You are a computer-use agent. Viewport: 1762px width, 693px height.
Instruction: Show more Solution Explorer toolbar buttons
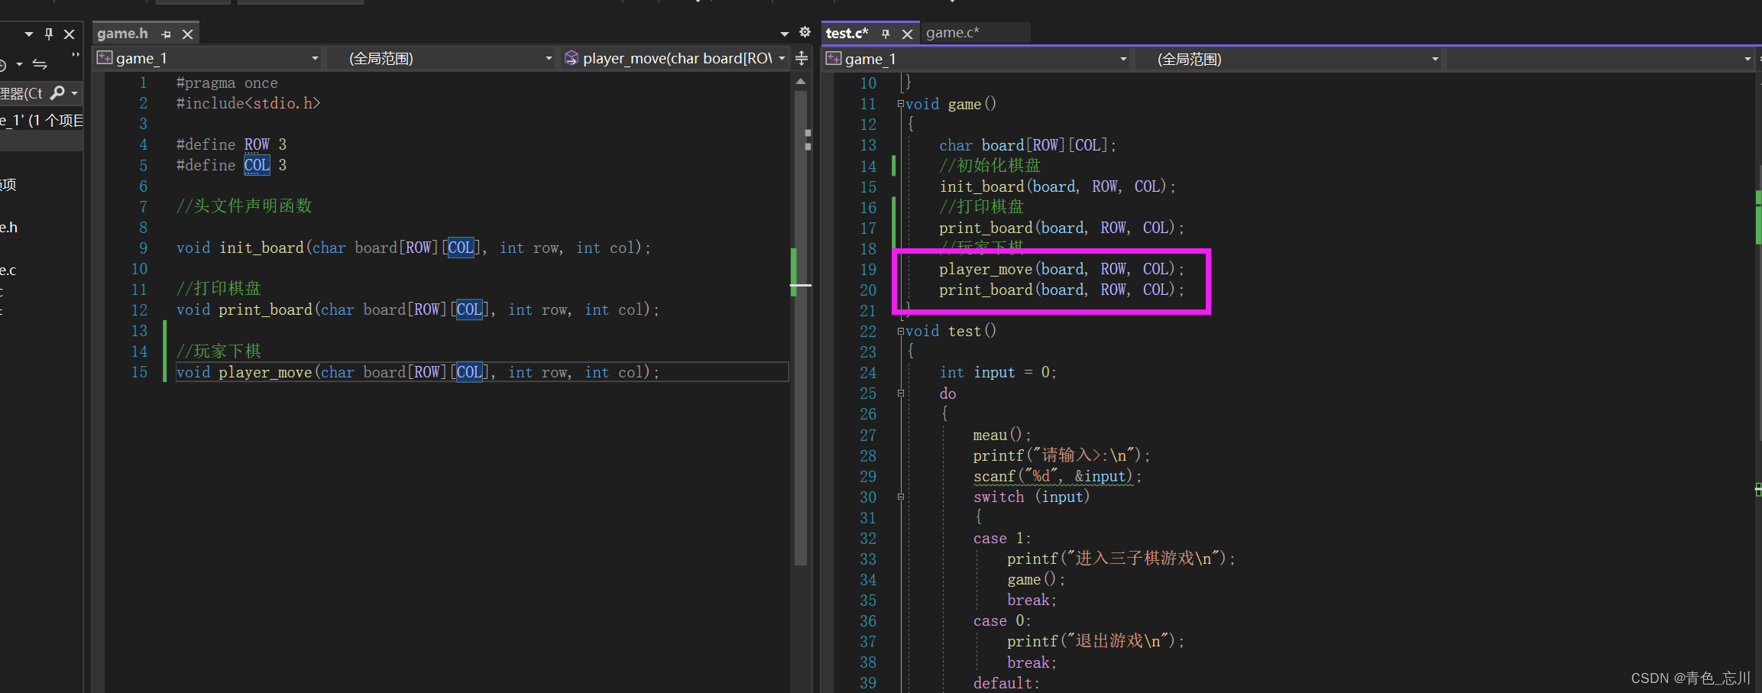pos(75,55)
